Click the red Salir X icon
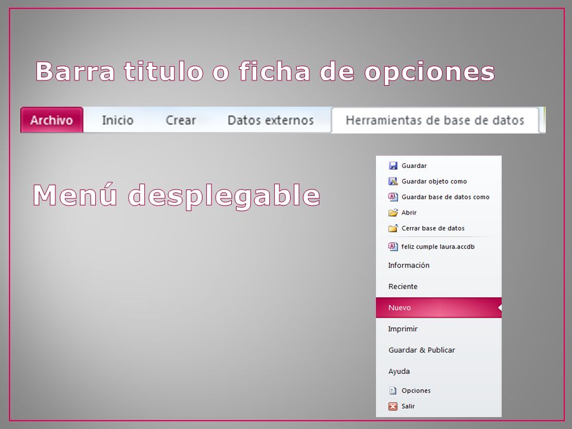 [x=393, y=406]
